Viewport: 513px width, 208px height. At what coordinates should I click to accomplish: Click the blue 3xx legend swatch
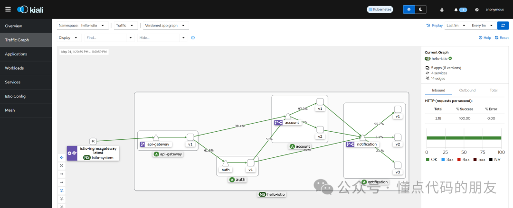click(443, 160)
